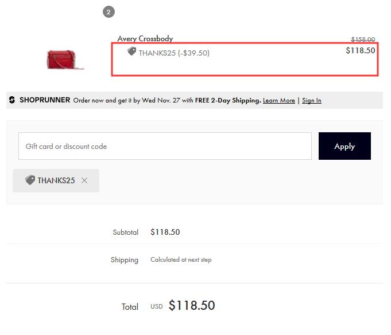
Task: Apply the entered discount code
Action: 344,146
